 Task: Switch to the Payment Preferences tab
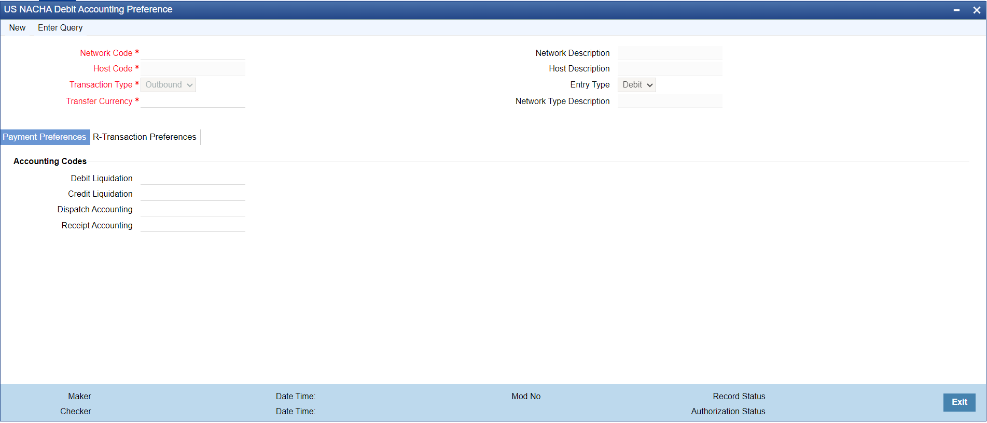[x=45, y=137]
